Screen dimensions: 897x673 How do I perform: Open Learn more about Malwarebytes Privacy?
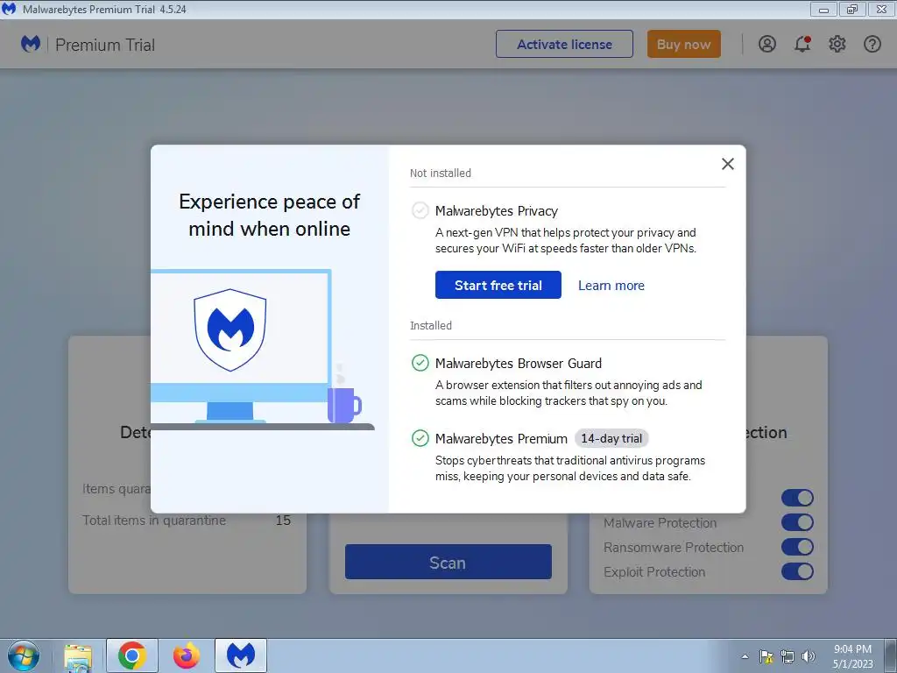coord(611,286)
